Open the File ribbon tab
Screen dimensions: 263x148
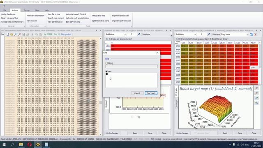(5, 10)
